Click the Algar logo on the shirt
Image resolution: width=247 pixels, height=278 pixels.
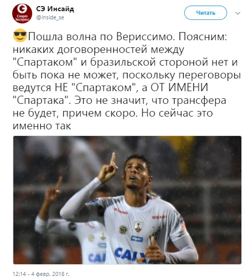137,239
